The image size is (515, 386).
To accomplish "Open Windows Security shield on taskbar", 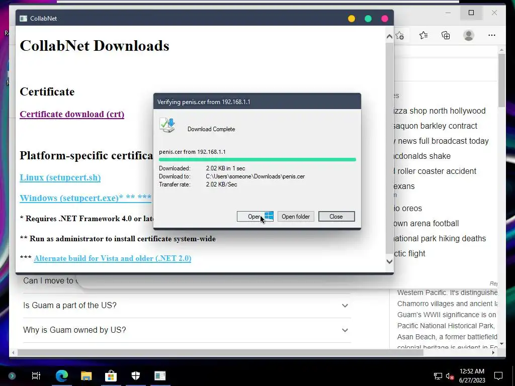I will 136,375.
